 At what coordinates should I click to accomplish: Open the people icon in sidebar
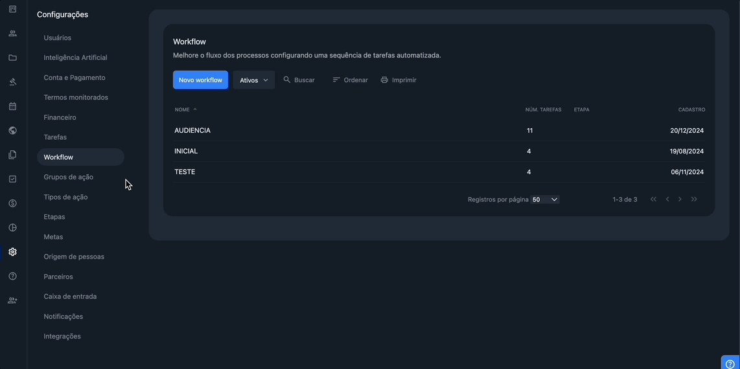[x=13, y=34]
